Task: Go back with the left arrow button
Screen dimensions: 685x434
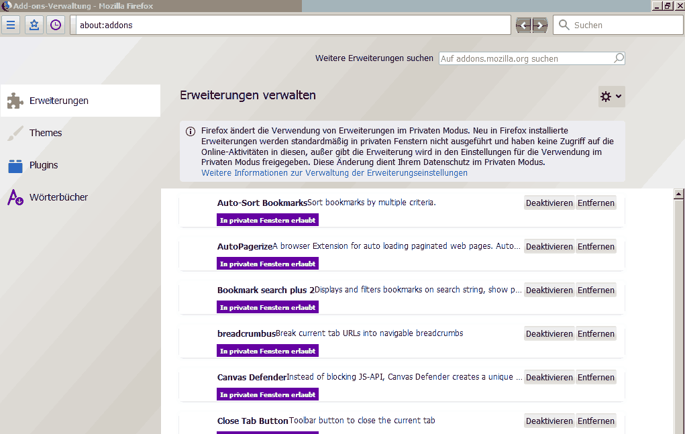Action: pyautogui.click(x=523, y=25)
